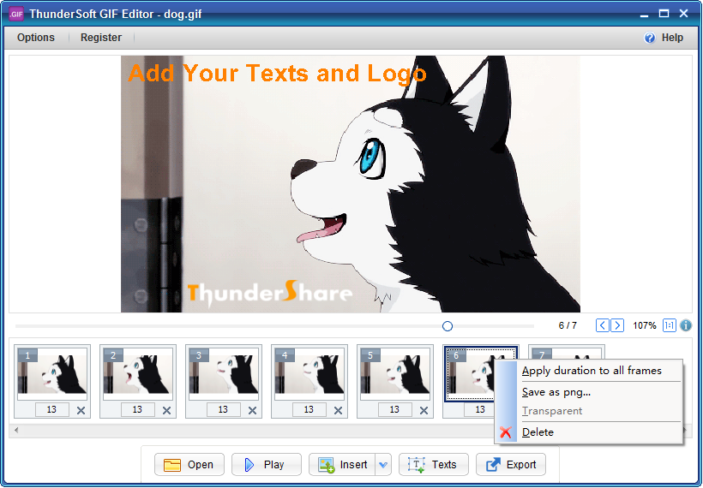Select Save as png from context menu
The width and height of the screenshot is (703, 488).
tap(556, 392)
